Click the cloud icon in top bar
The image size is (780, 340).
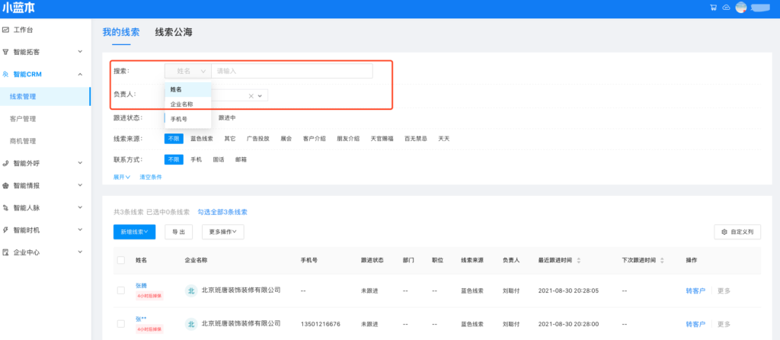coord(726,8)
